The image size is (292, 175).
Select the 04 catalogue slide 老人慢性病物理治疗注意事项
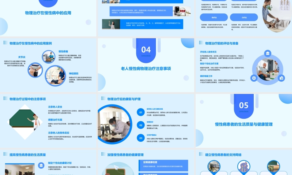click(146, 65)
